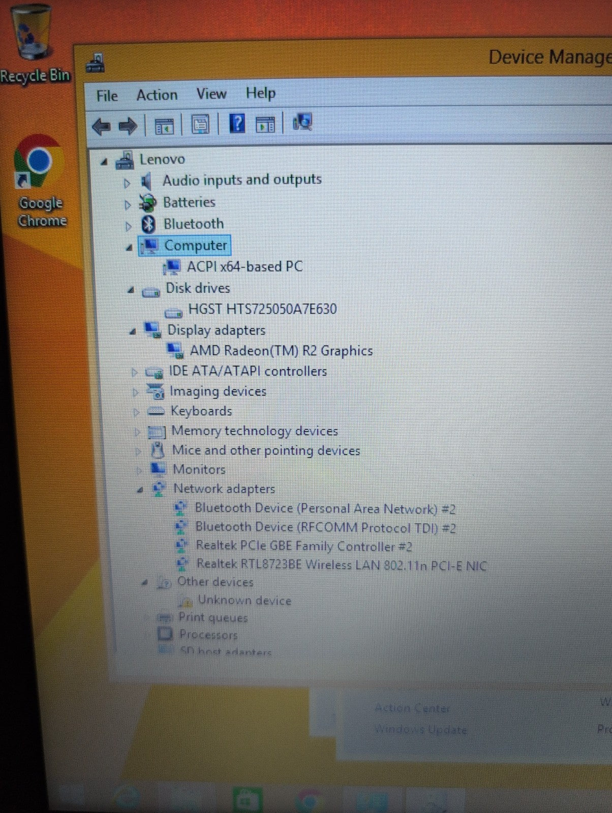Collapse the Lenovo root node
Viewport: 612px width, 813px height.
point(104,162)
